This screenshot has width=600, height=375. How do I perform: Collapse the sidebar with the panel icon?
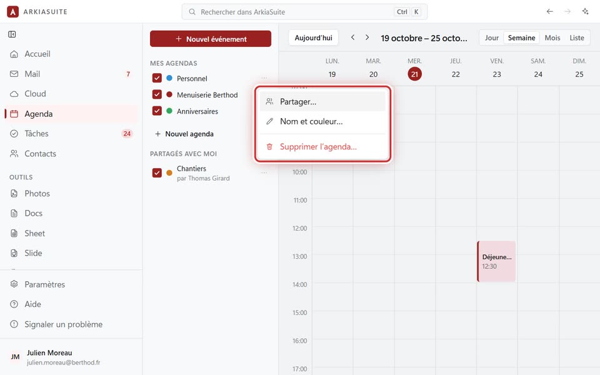click(x=12, y=34)
